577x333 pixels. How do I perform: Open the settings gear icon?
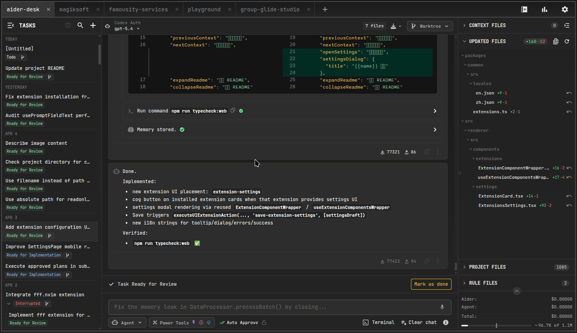point(565,9)
